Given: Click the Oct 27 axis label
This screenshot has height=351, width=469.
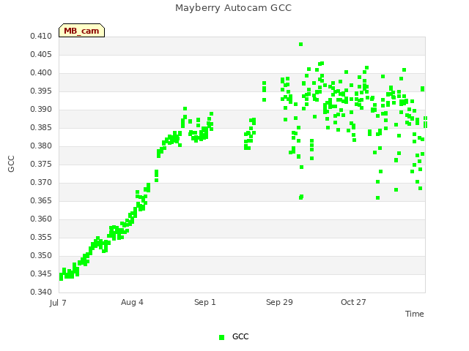Looking at the screenshot, I should (353, 302).
